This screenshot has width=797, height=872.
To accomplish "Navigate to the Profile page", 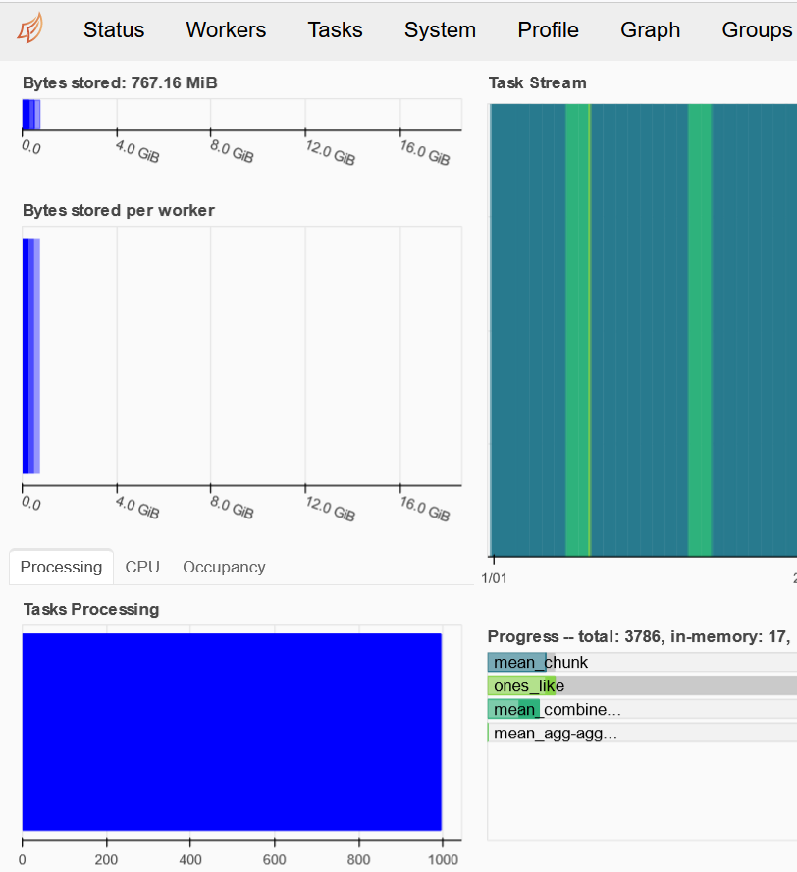I will (548, 30).
